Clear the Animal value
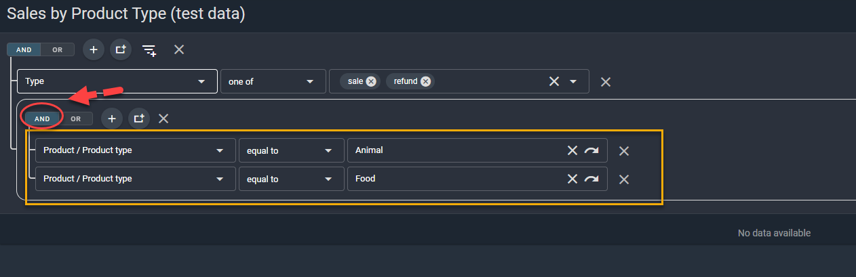856x277 pixels. coord(572,150)
